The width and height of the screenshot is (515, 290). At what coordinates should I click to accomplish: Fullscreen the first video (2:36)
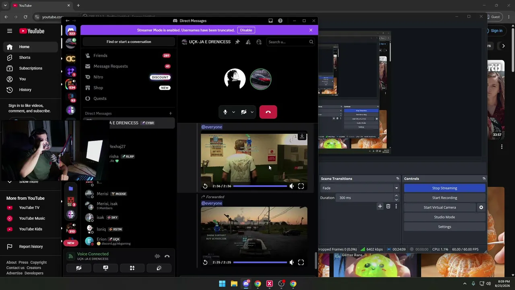[x=301, y=186]
